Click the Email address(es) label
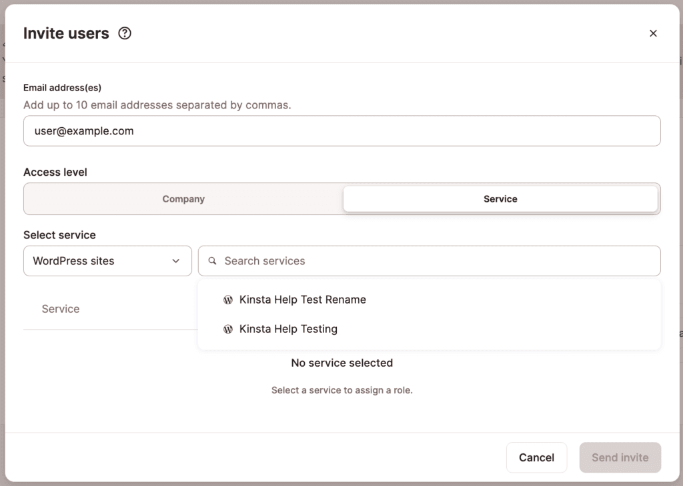The width and height of the screenshot is (683, 486). [62, 88]
